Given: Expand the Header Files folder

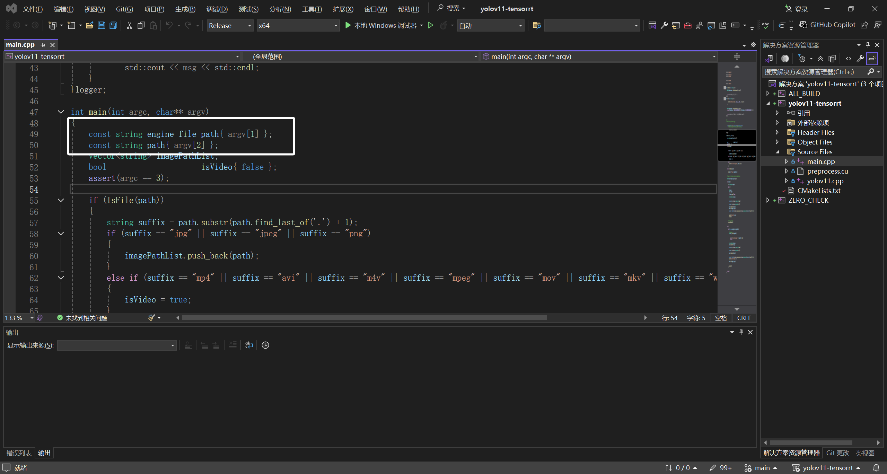Looking at the screenshot, I should click(777, 132).
